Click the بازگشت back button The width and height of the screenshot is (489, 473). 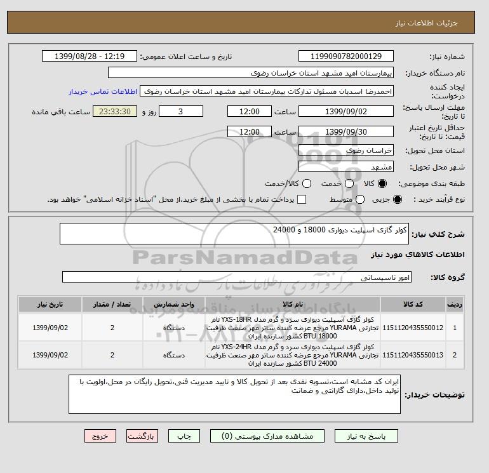point(142,436)
